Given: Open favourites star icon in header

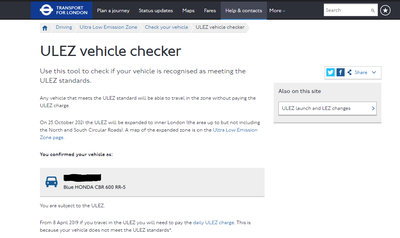Looking at the screenshot, I should pos(385,11).
